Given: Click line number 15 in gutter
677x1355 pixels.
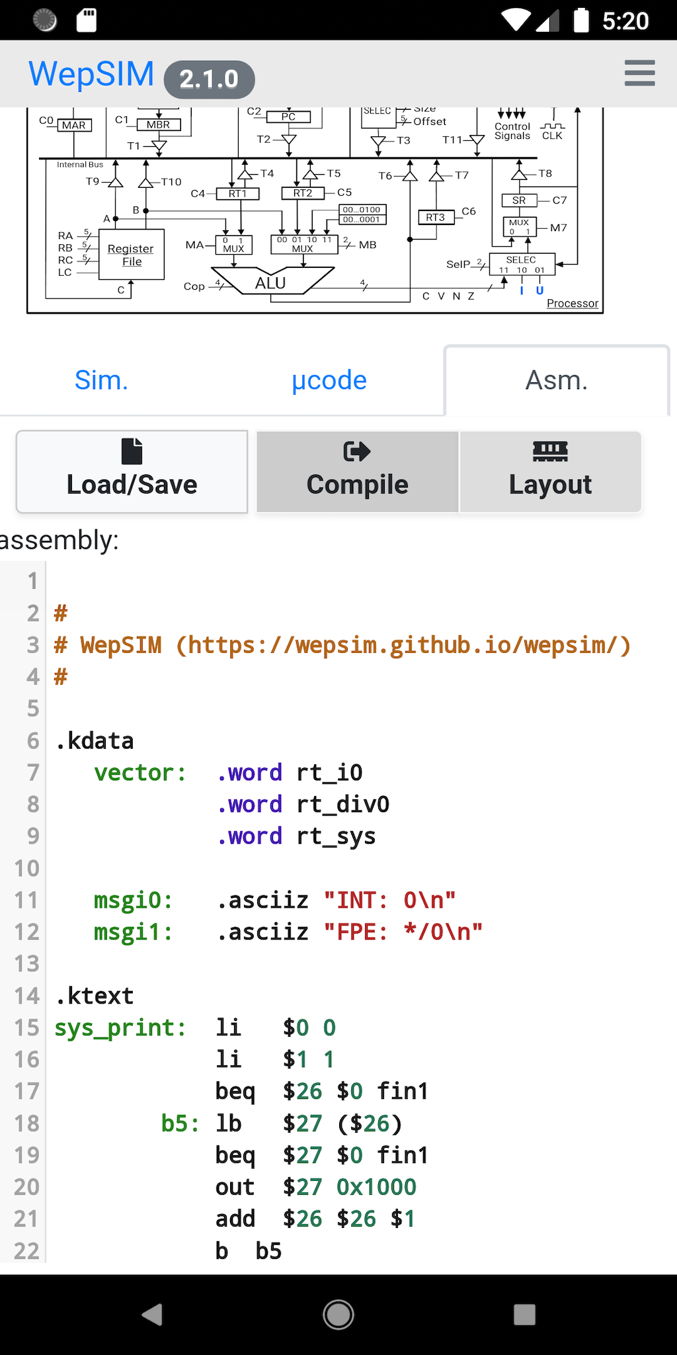Looking at the screenshot, I should point(27,1027).
